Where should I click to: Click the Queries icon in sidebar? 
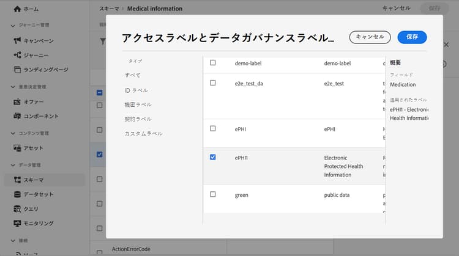(17, 209)
